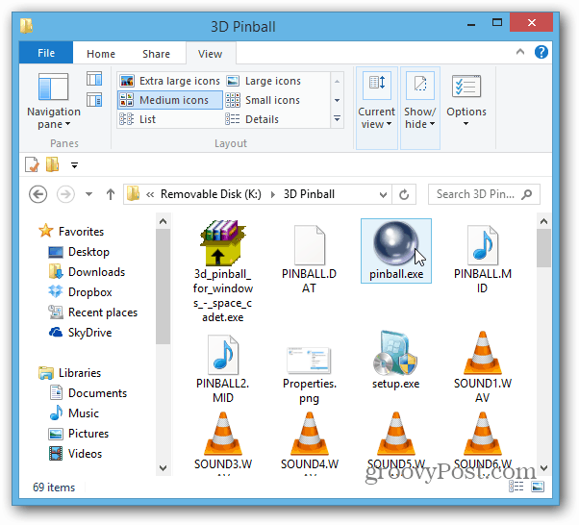Switch to large thumbnails in status bar
This screenshot has width=579, height=525.
(x=538, y=487)
